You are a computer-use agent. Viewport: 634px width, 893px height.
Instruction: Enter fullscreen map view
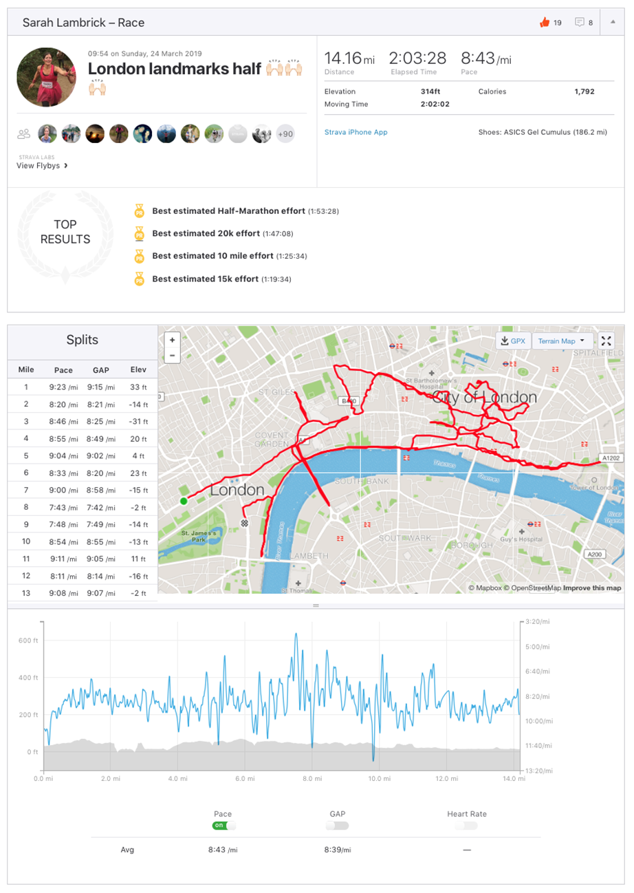coord(606,341)
